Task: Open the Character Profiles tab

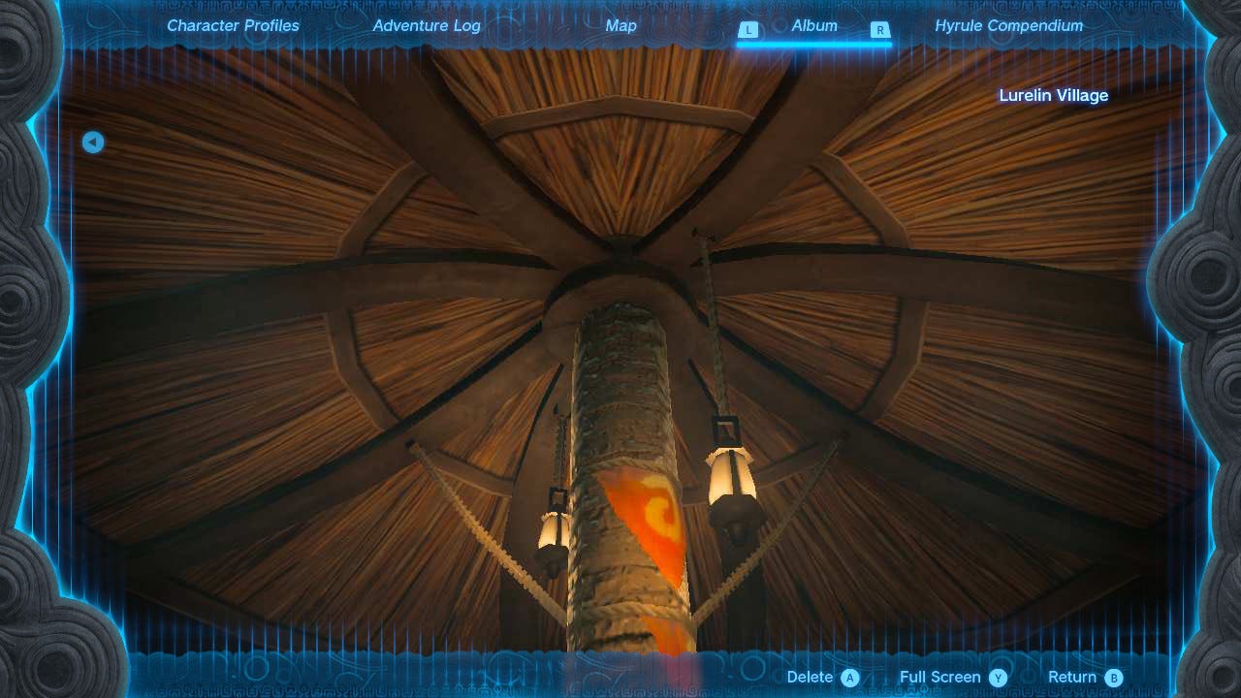Action: click(x=233, y=26)
